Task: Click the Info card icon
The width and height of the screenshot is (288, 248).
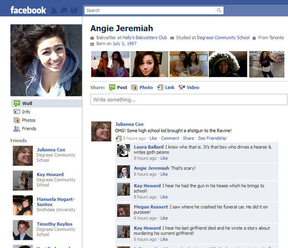Action: tap(17, 112)
